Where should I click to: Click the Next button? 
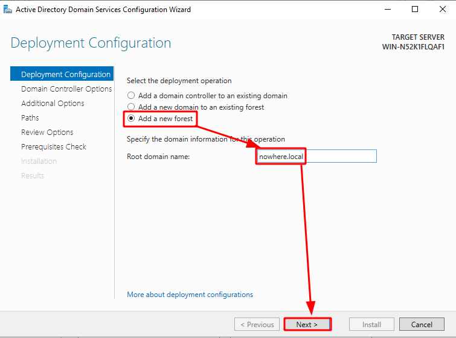tap(307, 324)
